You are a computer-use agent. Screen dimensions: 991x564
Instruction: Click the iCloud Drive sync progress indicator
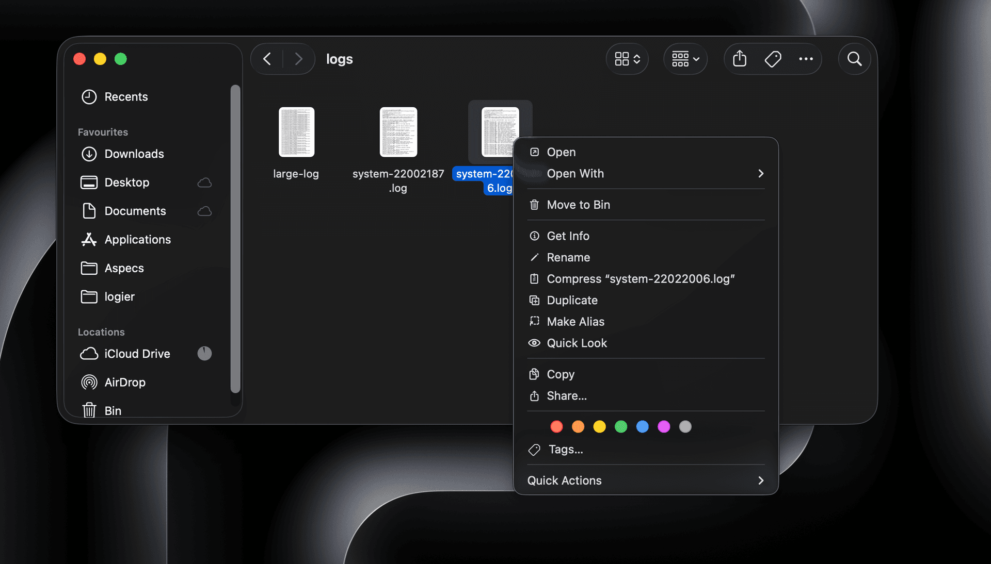pyautogui.click(x=204, y=354)
